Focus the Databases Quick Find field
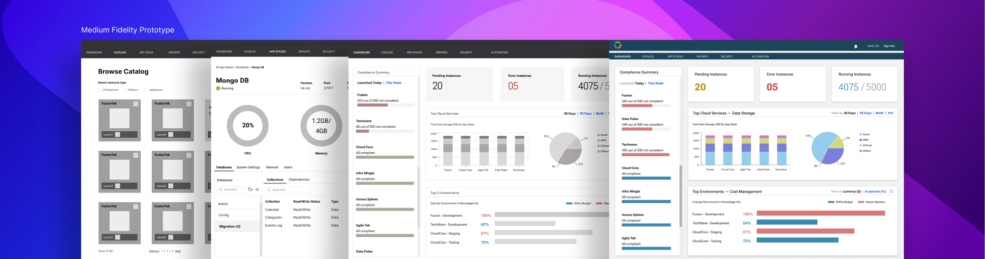The image size is (985, 259). coord(231,190)
